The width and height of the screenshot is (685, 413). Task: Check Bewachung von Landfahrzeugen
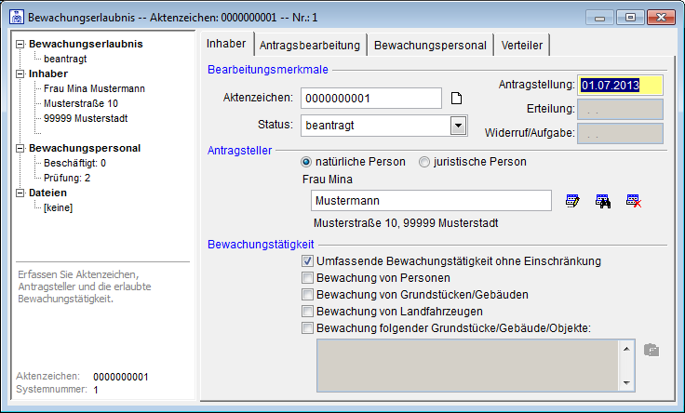click(x=307, y=312)
